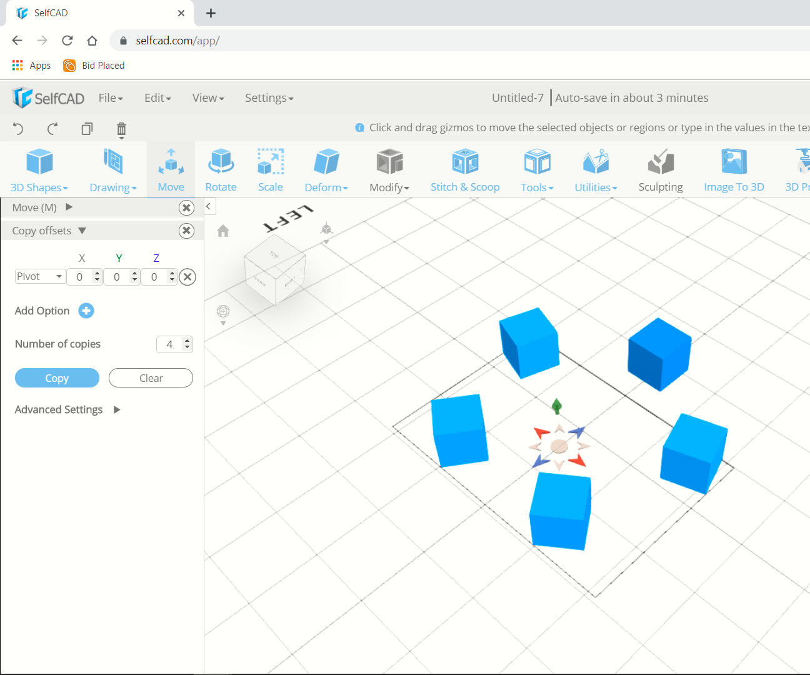Increase the Number of copies value
The width and height of the screenshot is (810, 675).
click(x=187, y=341)
